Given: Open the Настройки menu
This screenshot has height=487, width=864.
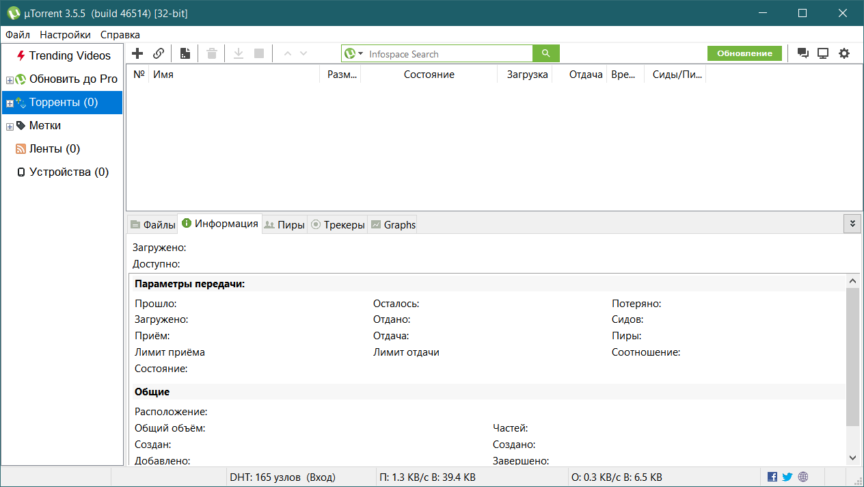Looking at the screenshot, I should pos(65,34).
